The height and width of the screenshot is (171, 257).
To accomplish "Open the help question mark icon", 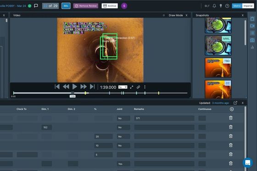I will 227,6.
